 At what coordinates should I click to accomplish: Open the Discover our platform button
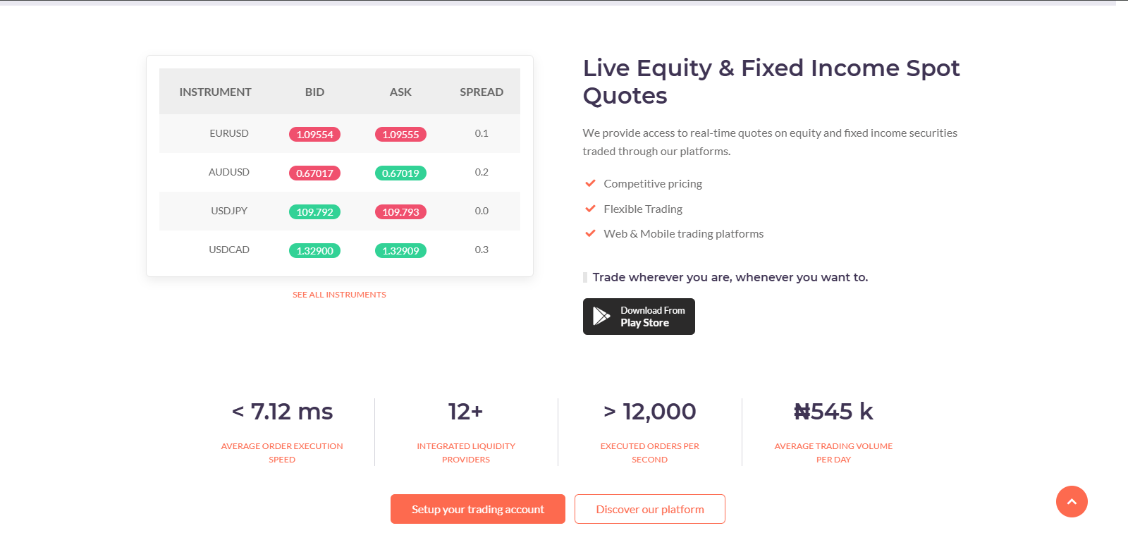(650, 509)
